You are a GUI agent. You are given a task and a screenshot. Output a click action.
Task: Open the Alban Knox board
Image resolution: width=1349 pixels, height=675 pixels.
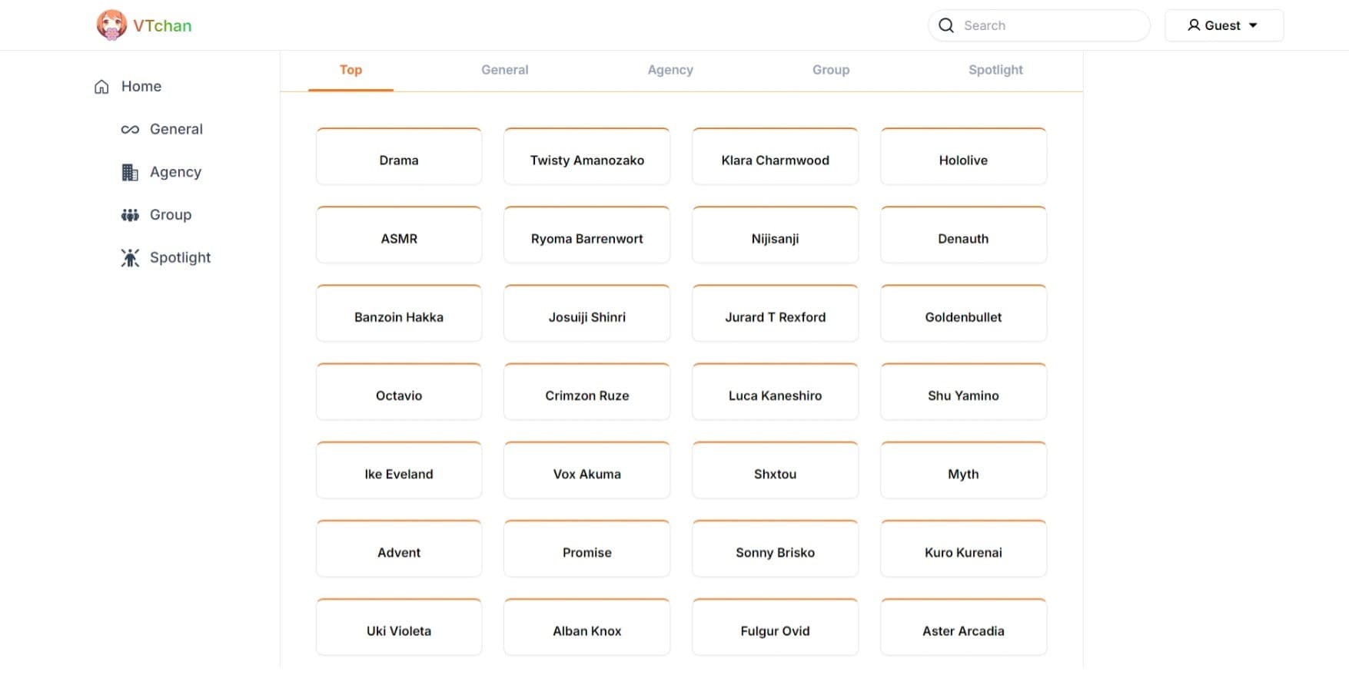click(x=587, y=627)
